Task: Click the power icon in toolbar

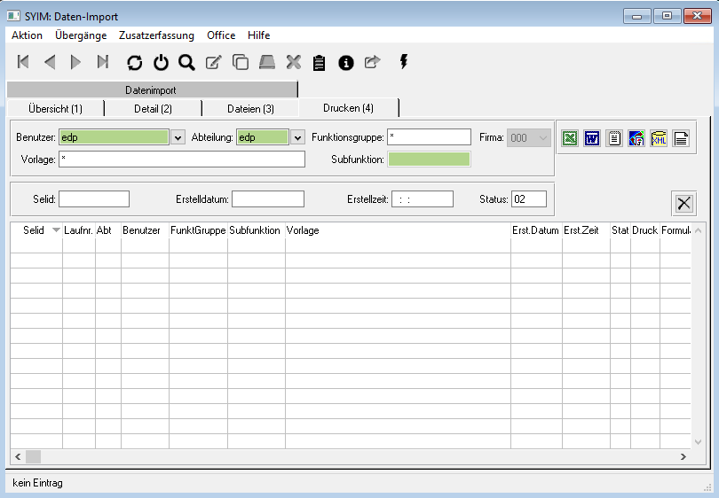Action: (x=161, y=62)
